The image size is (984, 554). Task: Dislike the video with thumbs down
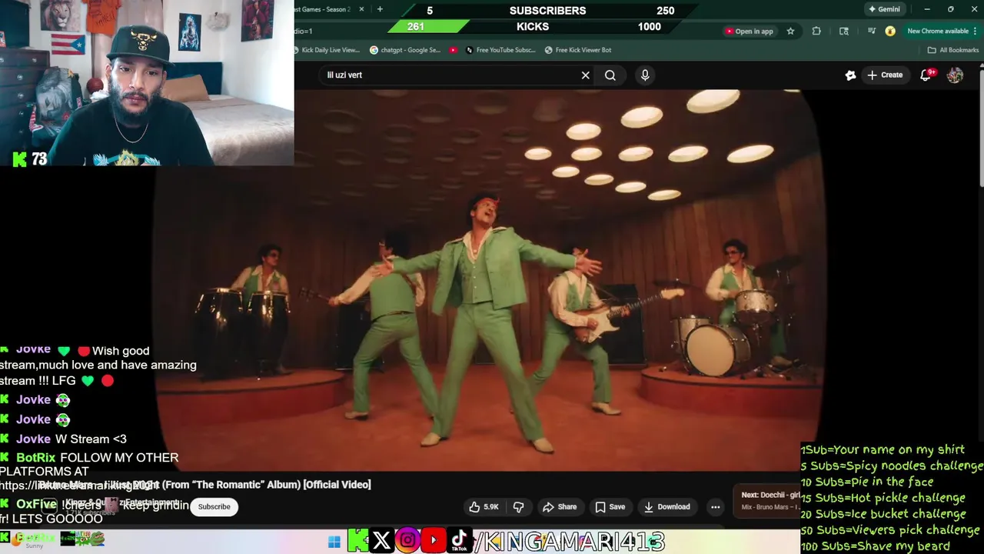519,507
